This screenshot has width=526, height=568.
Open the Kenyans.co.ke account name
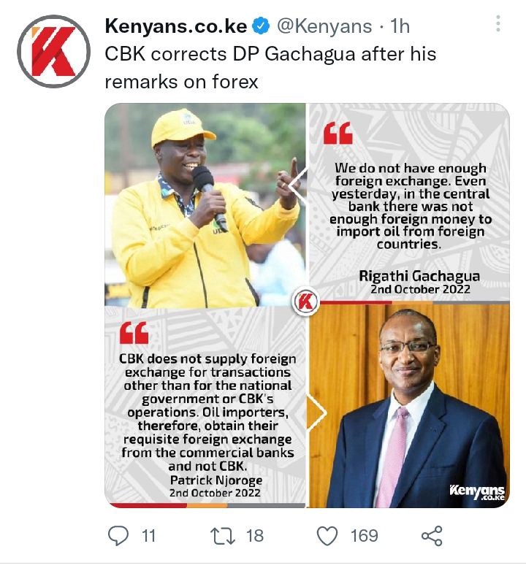tap(176, 26)
